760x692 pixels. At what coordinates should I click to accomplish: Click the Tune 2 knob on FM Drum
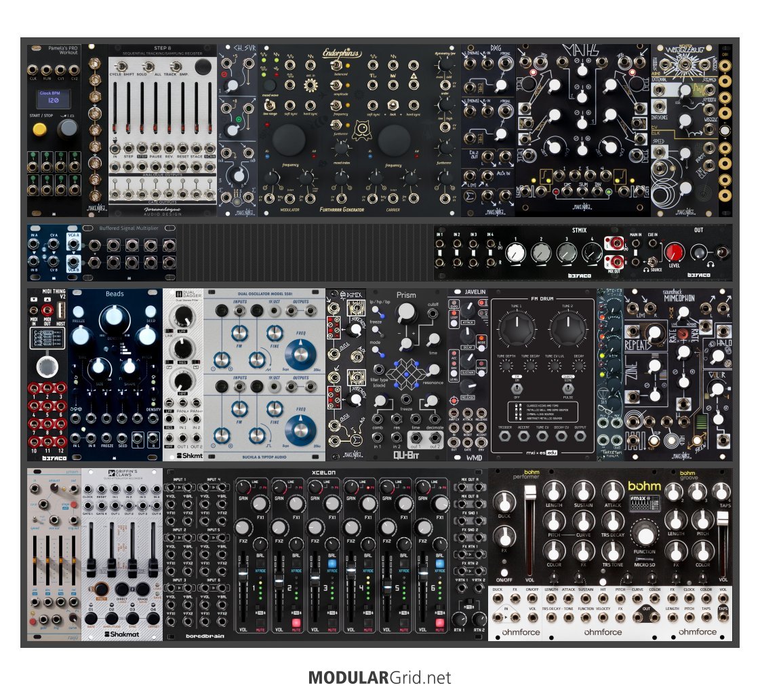click(x=567, y=330)
